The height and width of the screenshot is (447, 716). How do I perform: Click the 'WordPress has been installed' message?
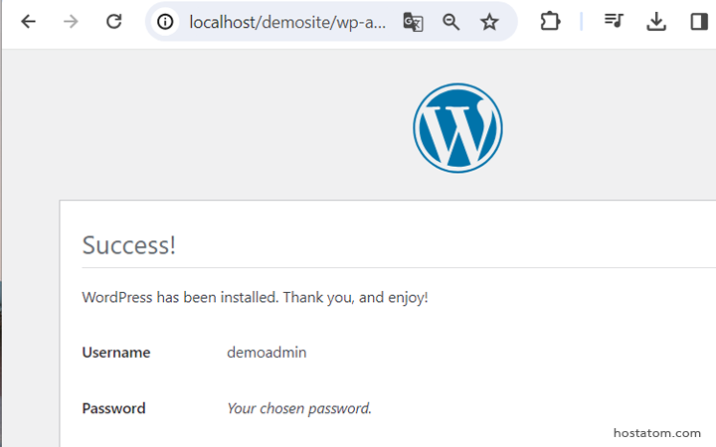255,297
